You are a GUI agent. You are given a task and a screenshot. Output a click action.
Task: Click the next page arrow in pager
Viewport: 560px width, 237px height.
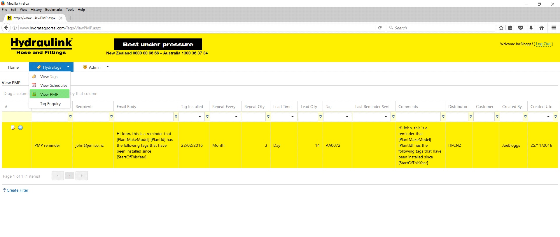click(82, 176)
